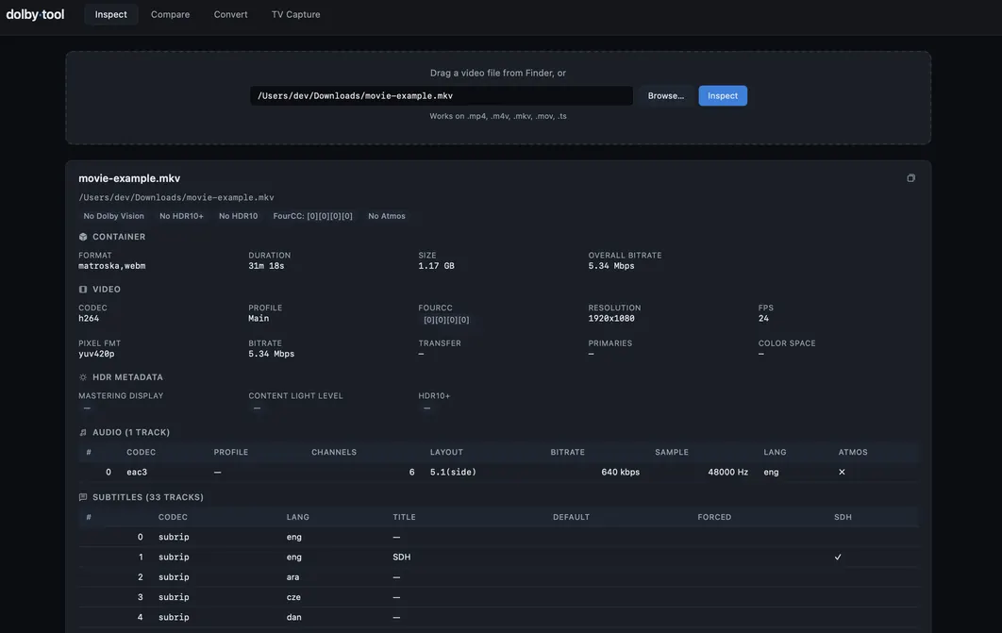
Task: Copy file info using the copy icon
Action: (x=910, y=178)
